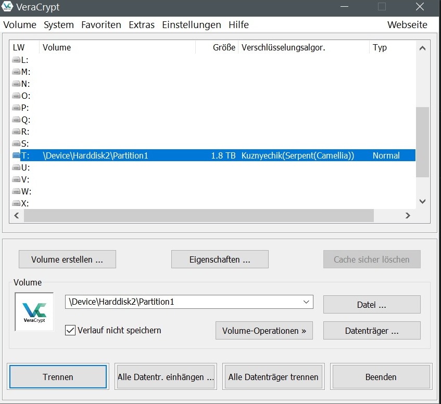Click Kuznyechik(Serpent(Camellia)) cell
This screenshot has width=441, height=404.
(298, 155)
